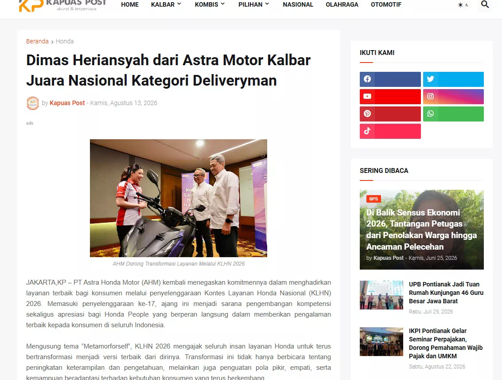
Task: Click the main article motorcycle photo
Action: pyautogui.click(x=178, y=198)
